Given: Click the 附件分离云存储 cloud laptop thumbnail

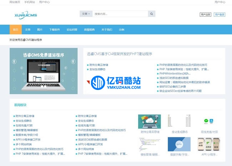Looking at the screenshot, I should click(150, 122).
